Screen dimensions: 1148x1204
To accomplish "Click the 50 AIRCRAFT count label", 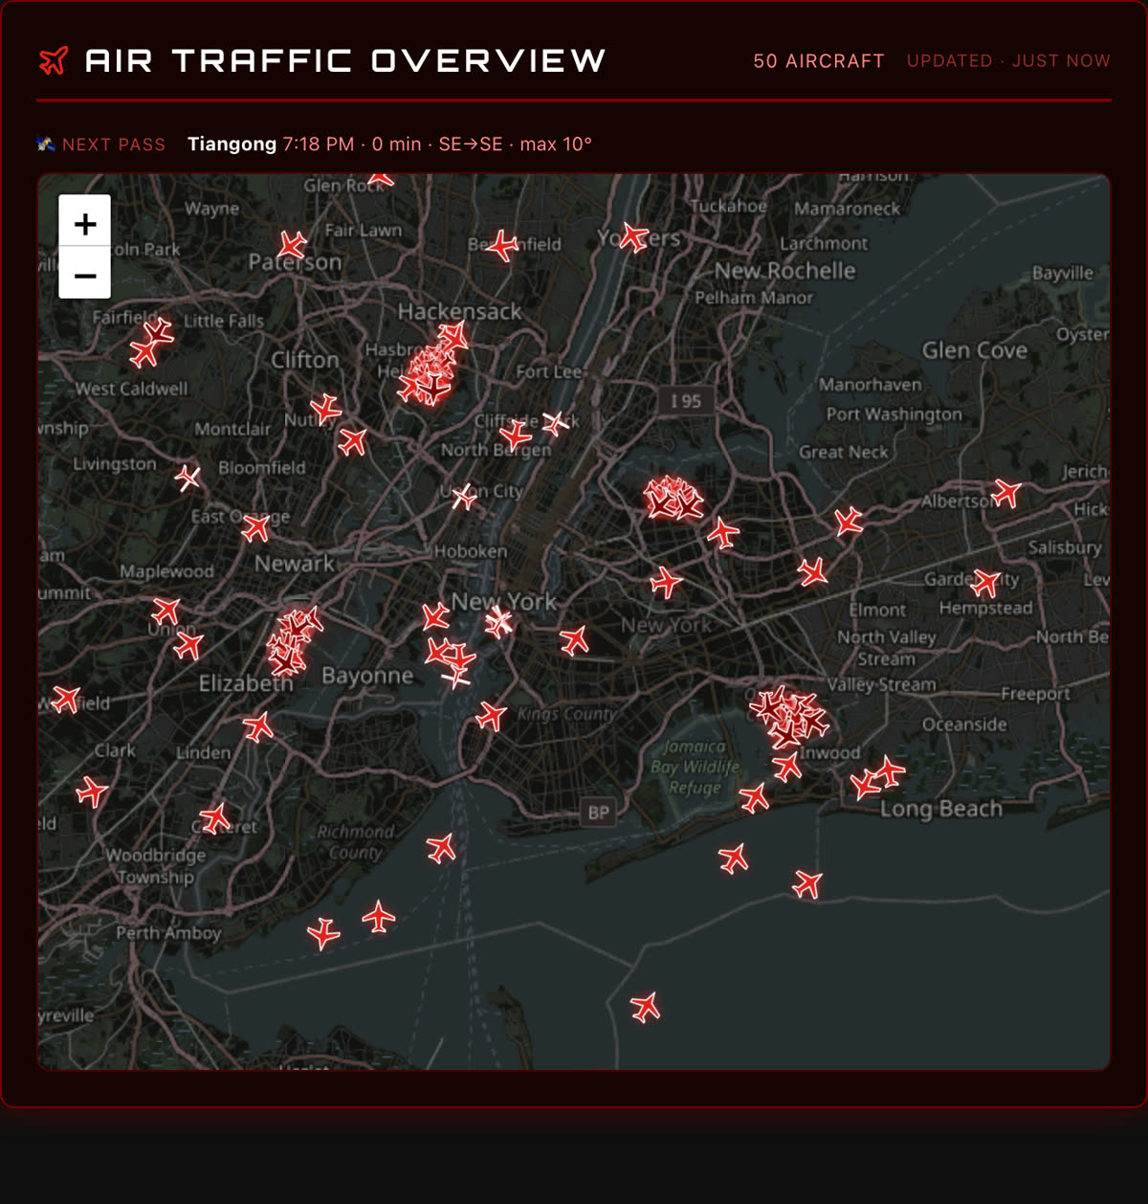I will tap(819, 61).
